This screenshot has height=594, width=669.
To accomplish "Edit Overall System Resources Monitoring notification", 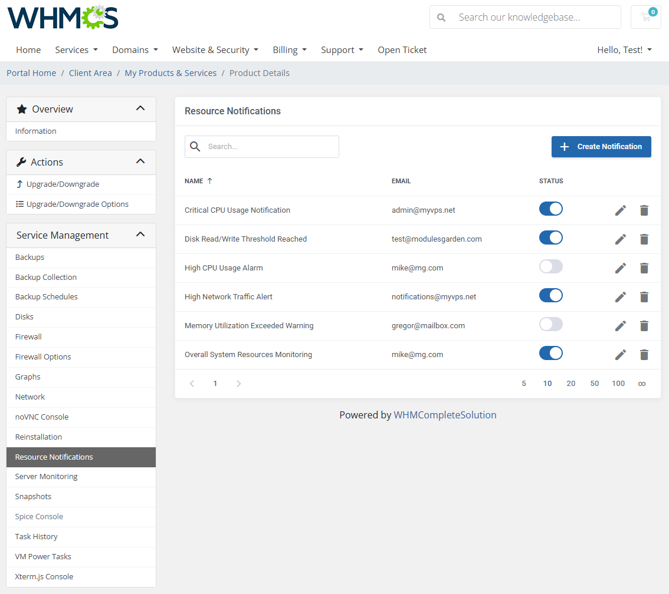I will [x=621, y=355].
